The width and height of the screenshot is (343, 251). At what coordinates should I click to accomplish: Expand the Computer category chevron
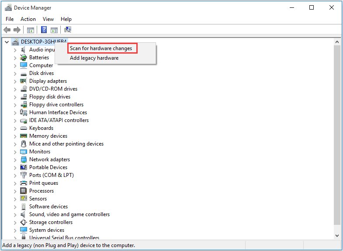coord(15,66)
